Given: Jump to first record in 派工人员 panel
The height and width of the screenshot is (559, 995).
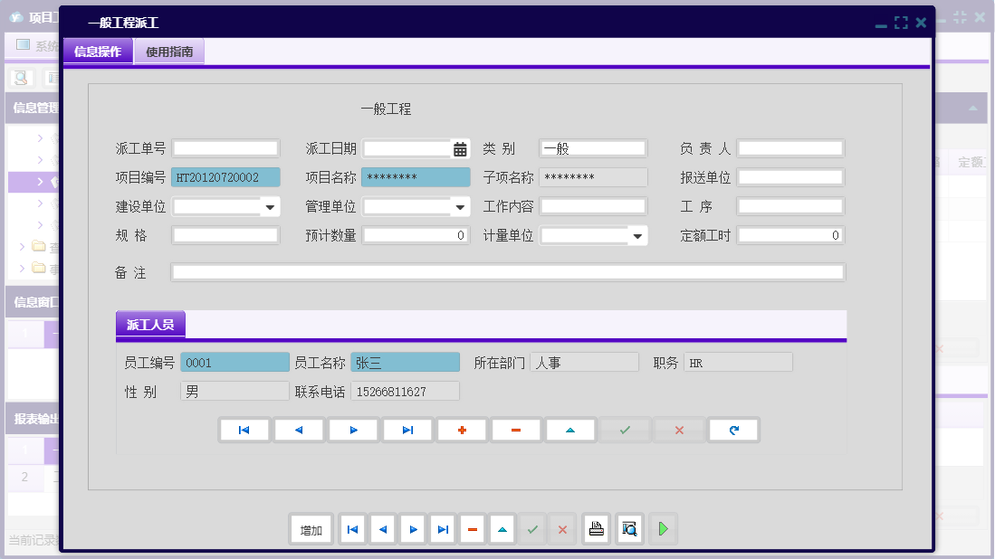Looking at the screenshot, I should pyautogui.click(x=244, y=430).
